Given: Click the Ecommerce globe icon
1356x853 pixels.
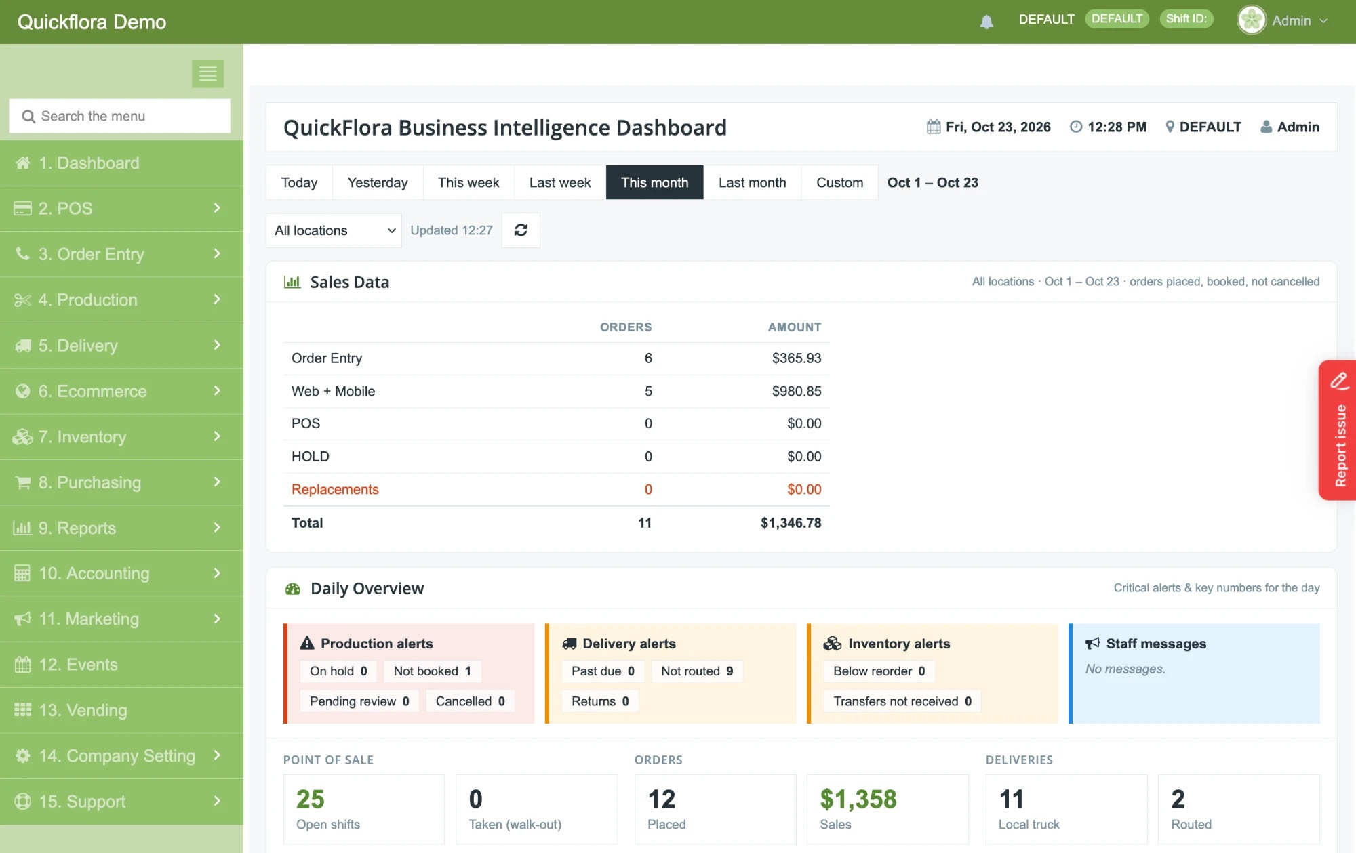Looking at the screenshot, I should tap(23, 391).
